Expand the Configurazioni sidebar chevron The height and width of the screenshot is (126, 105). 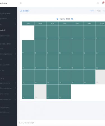(x=16, y=18)
